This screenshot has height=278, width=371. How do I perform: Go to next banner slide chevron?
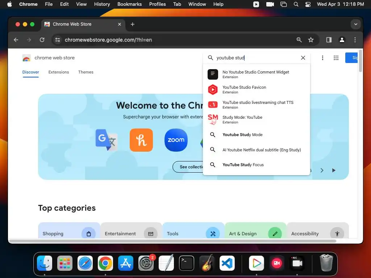coord(322,170)
